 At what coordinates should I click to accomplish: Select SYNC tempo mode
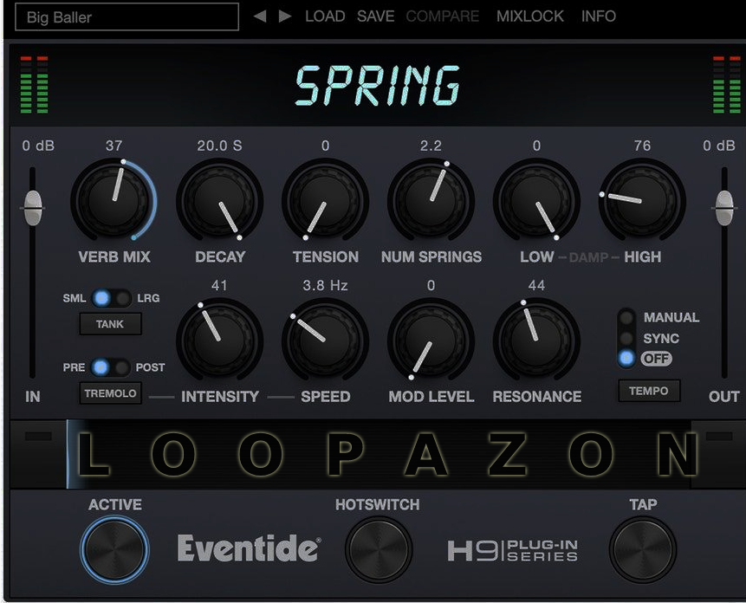(x=626, y=338)
